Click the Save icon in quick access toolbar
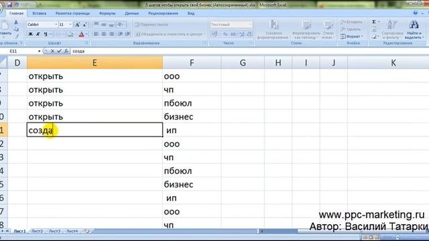Viewport: 429px width, 241px height. [9, 5]
